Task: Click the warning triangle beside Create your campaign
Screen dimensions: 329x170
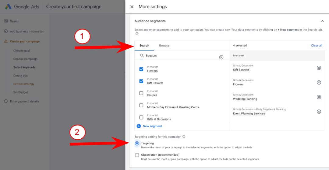Action: pos(6,41)
